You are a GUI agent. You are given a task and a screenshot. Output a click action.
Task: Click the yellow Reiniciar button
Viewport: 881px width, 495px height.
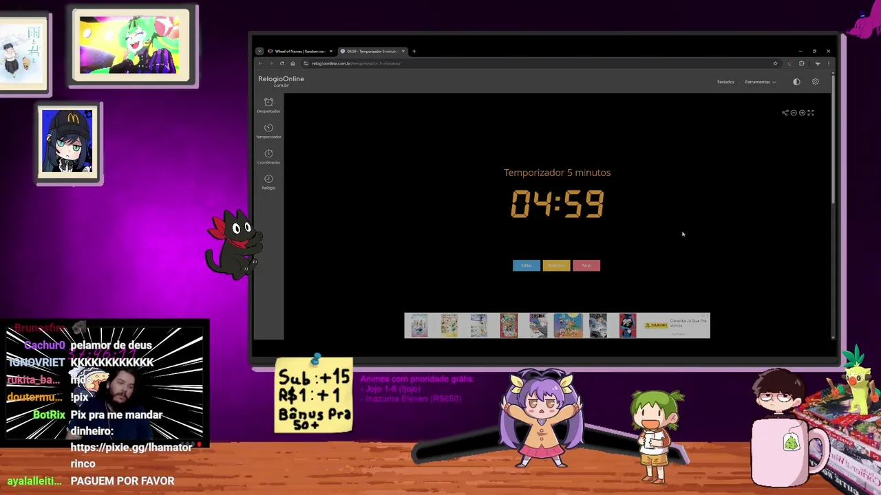(556, 265)
